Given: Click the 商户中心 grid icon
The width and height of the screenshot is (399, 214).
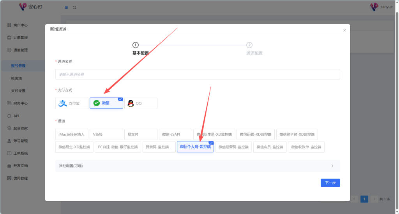Looking at the screenshot, I should [9, 25].
